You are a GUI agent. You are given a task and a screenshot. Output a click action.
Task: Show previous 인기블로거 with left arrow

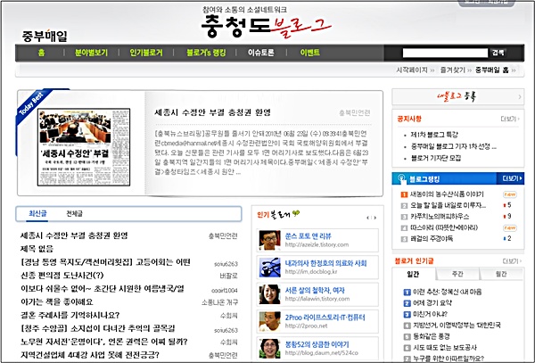[367, 218]
